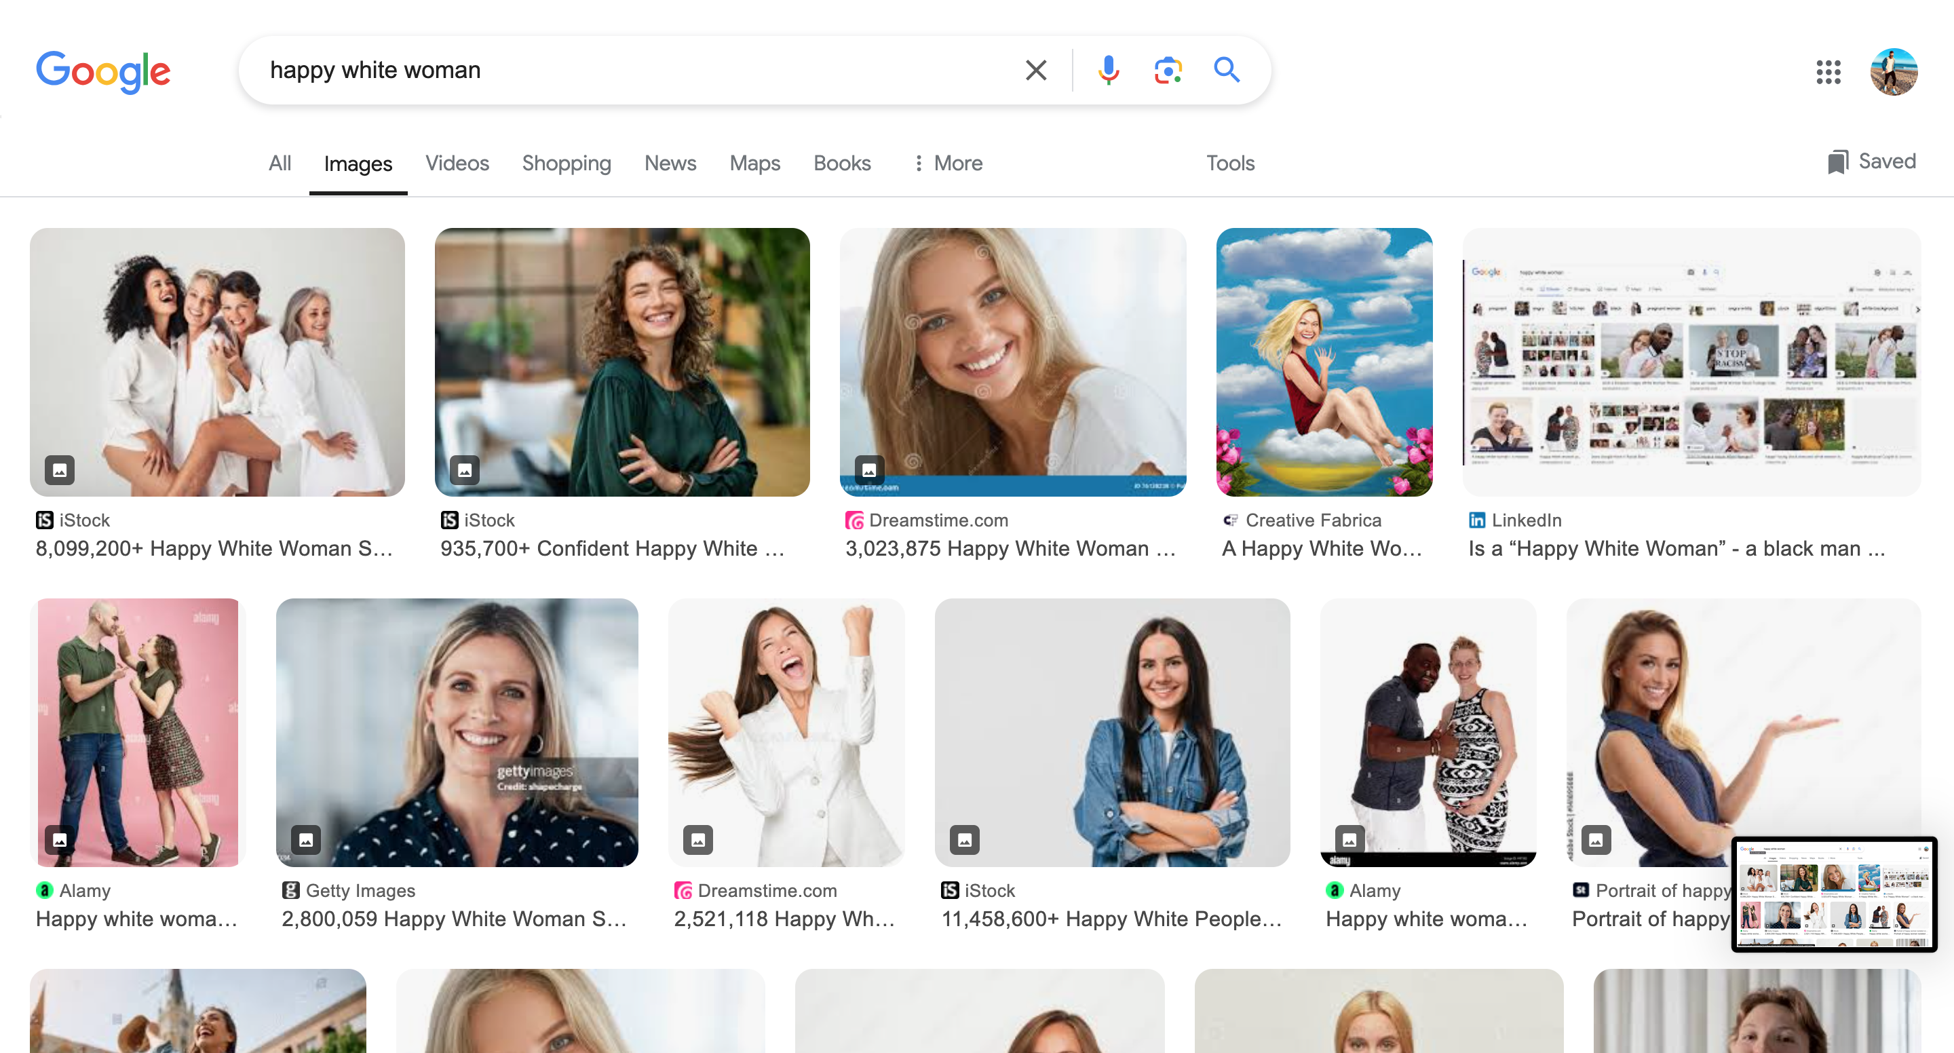The width and height of the screenshot is (1954, 1053).
Task: Switch to the Videos tab
Action: (457, 163)
